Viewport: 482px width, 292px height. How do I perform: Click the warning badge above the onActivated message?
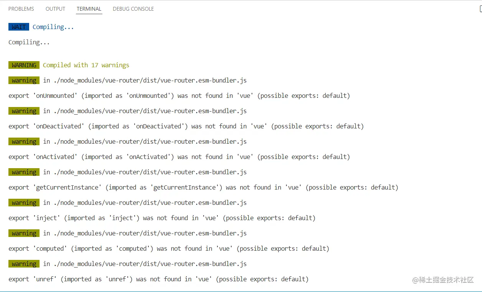tap(24, 141)
